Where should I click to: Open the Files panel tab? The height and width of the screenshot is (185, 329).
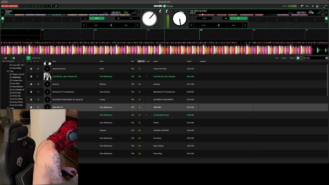tap(277, 58)
